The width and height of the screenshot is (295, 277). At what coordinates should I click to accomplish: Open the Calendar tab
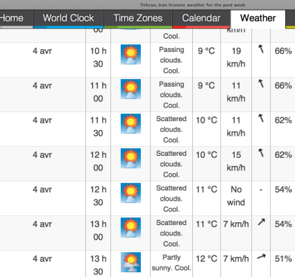tap(201, 18)
